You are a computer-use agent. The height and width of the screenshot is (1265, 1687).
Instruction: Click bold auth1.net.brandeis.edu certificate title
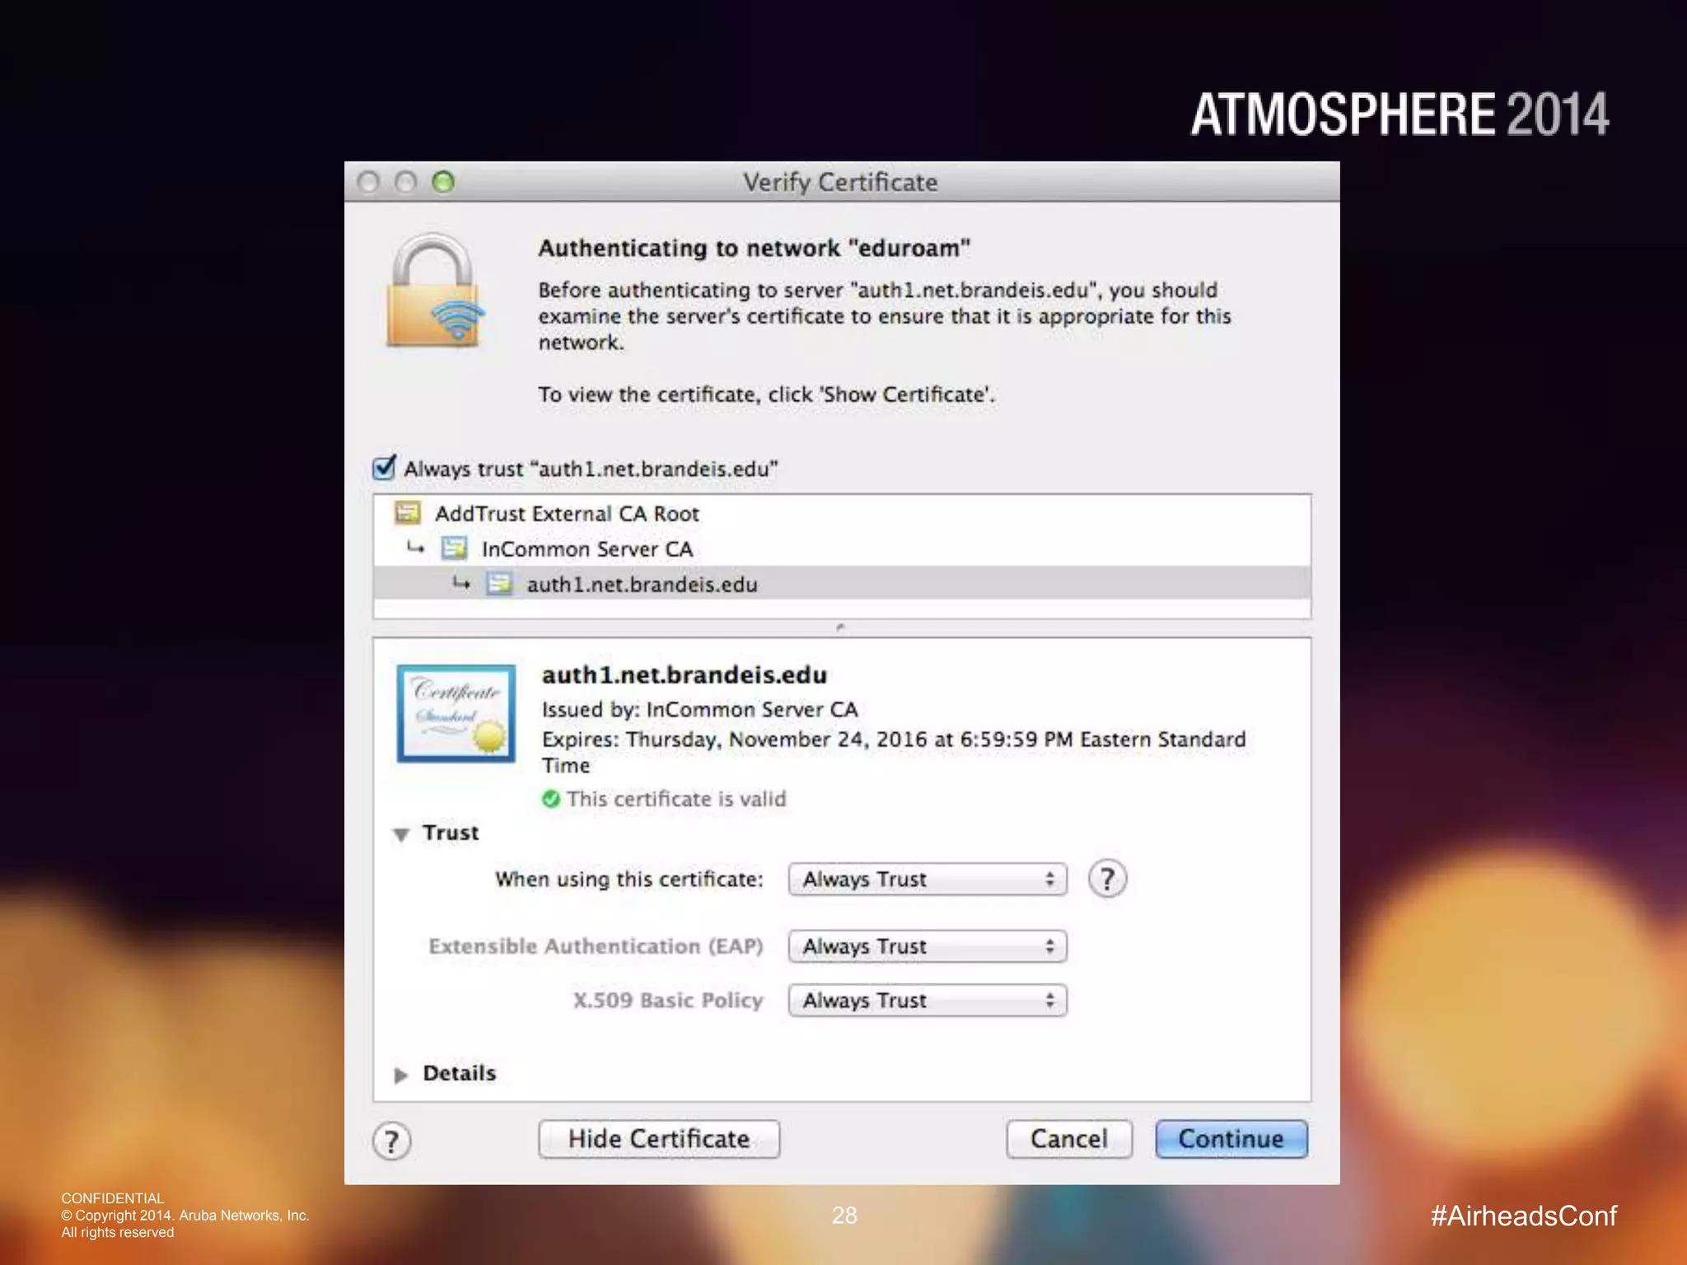pos(685,675)
